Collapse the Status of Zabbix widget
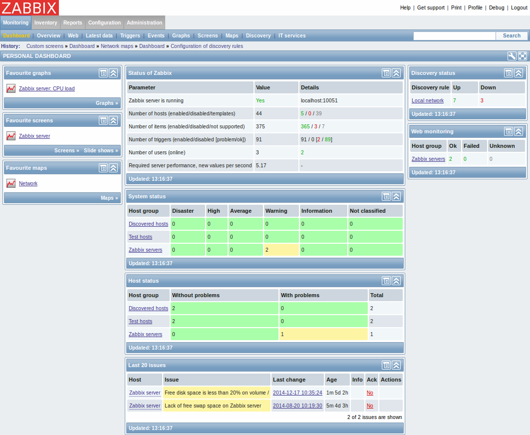 pyautogui.click(x=396, y=73)
